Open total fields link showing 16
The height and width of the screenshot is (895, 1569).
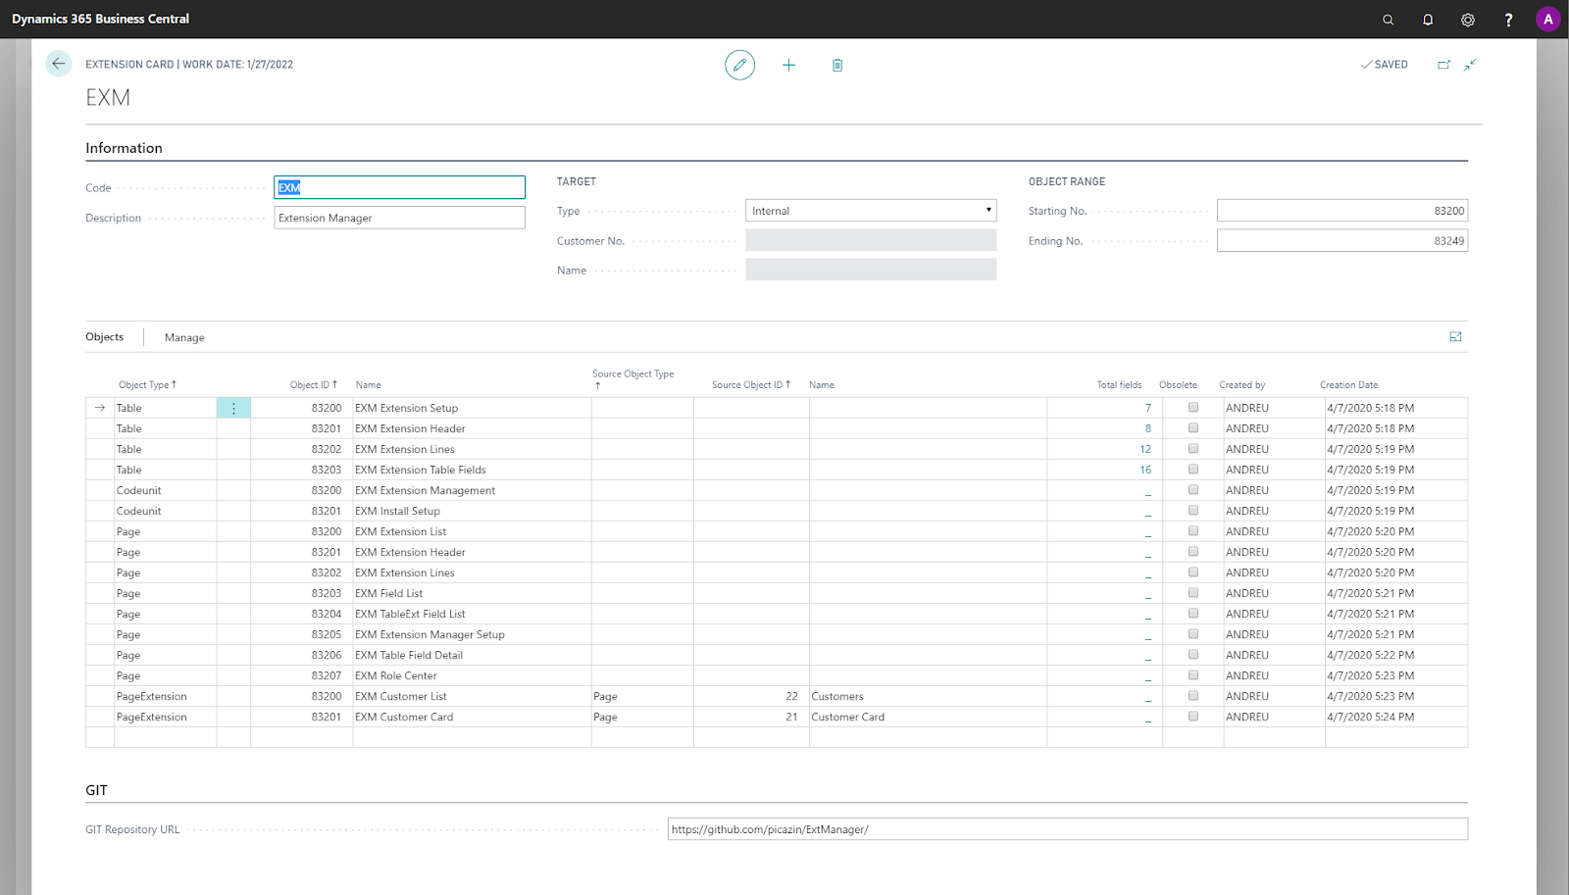pos(1145,470)
